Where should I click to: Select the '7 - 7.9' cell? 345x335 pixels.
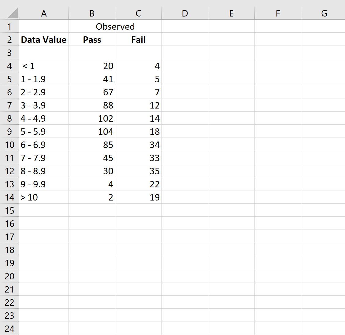coord(44,158)
